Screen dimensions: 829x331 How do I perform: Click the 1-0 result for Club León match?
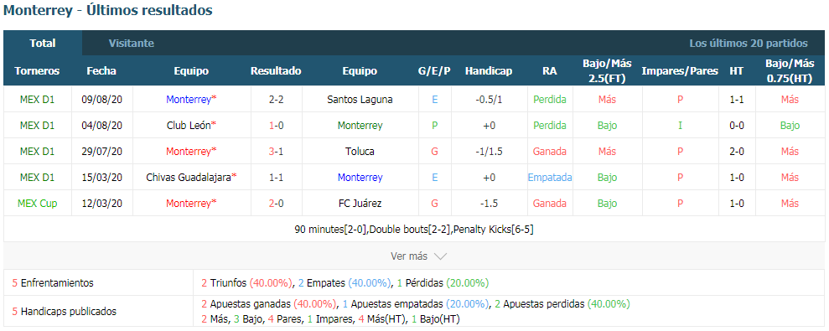click(276, 126)
